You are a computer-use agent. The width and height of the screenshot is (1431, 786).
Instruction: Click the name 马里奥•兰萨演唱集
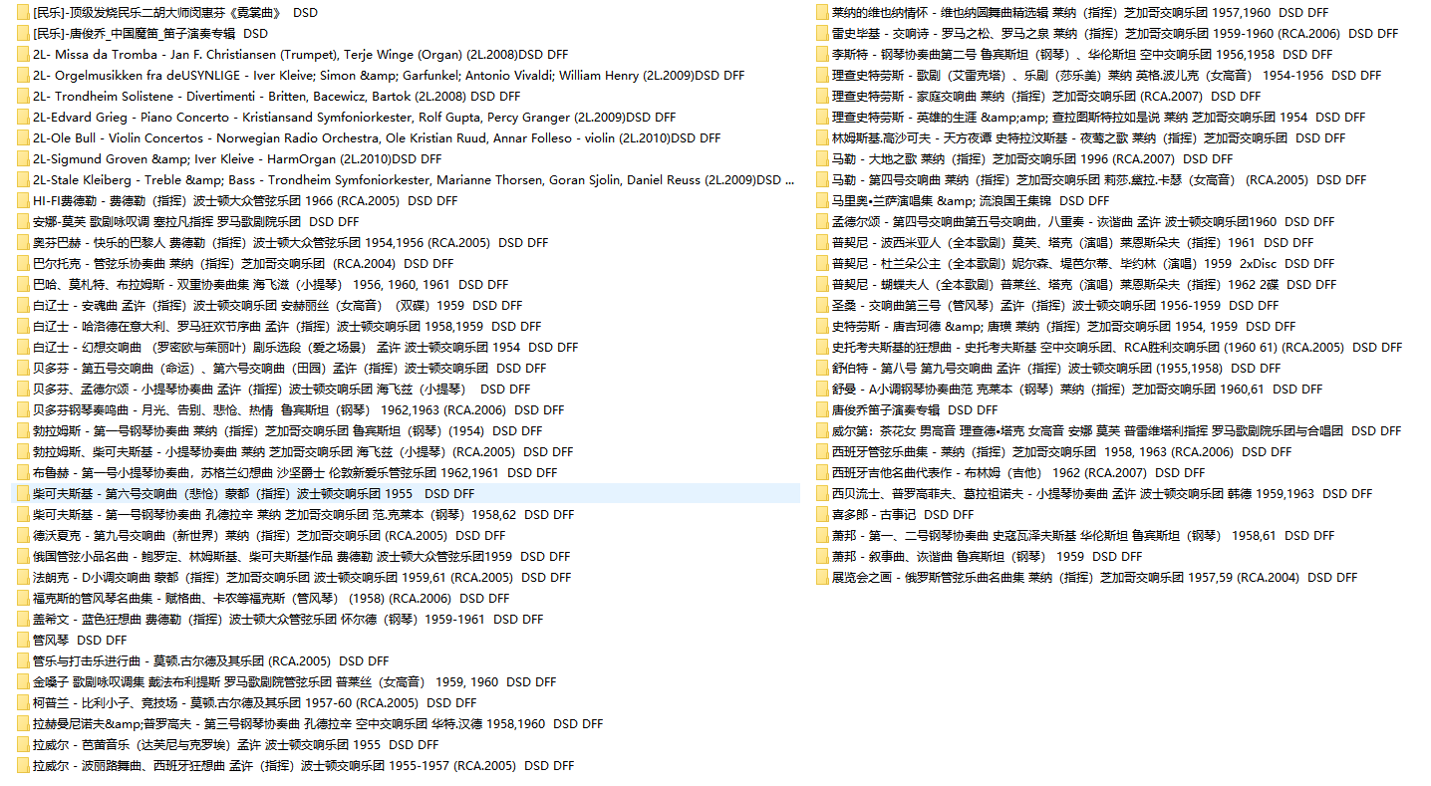[x=971, y=200]
